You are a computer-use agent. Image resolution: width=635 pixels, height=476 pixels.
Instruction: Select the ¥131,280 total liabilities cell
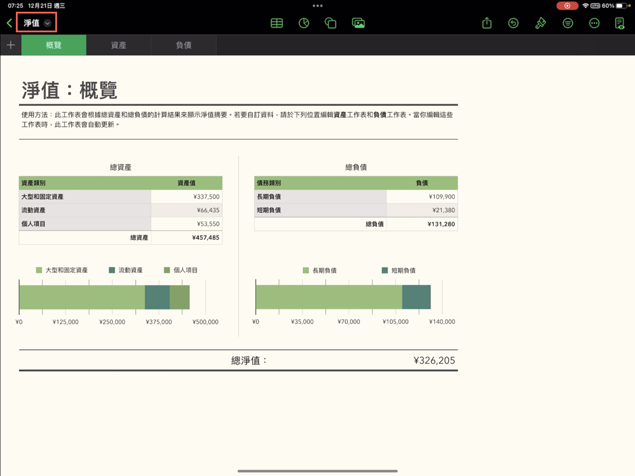[422, 224]
